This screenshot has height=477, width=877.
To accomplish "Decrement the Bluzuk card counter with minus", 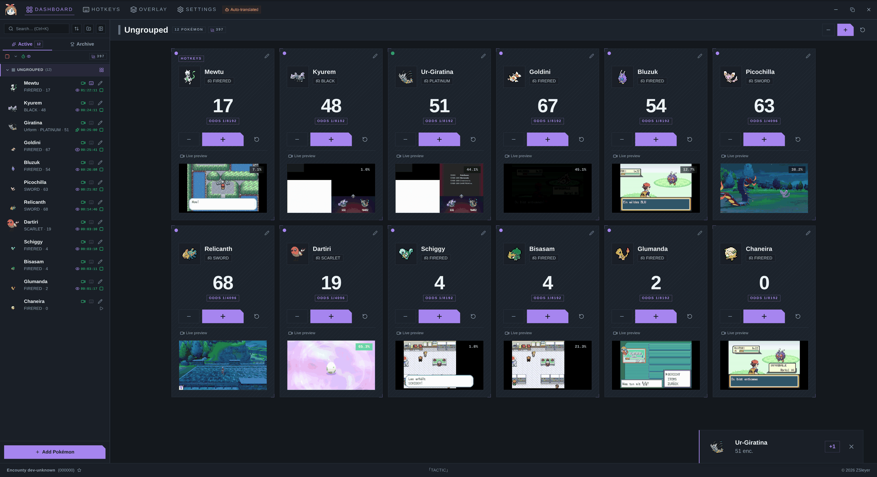I will (x=622, y=139).
